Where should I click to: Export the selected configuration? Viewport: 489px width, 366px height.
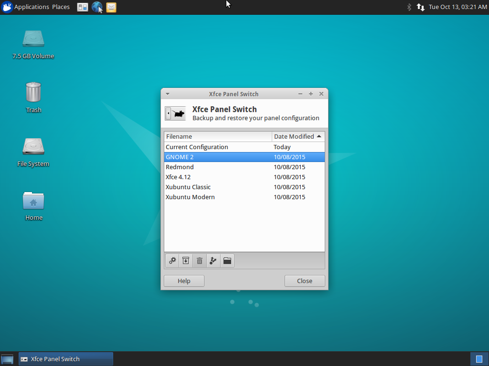coord(213,261)
